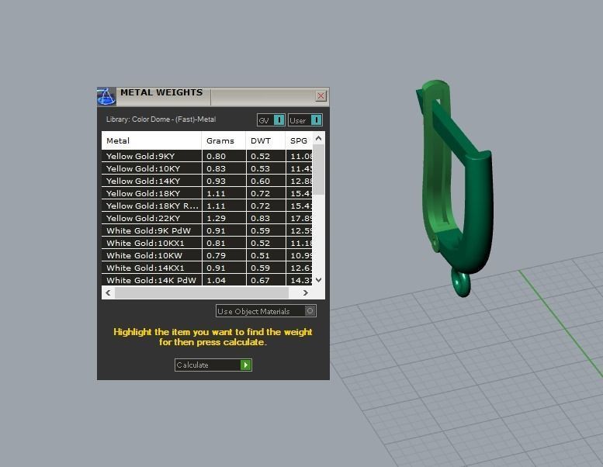This screenshot has height=467, width=603.
Task: Click the Metal Weights scale icon
Action: coord(106,97)
